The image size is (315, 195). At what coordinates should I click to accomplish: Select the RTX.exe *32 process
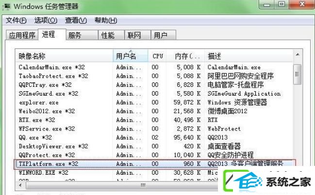coord(154,120)
